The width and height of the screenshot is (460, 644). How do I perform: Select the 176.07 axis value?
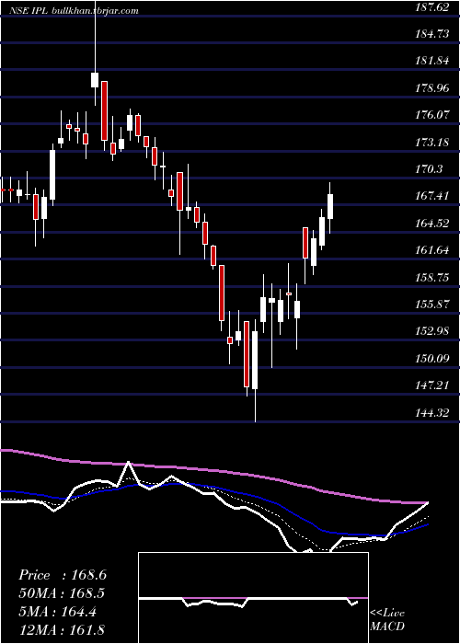point(432,115)
